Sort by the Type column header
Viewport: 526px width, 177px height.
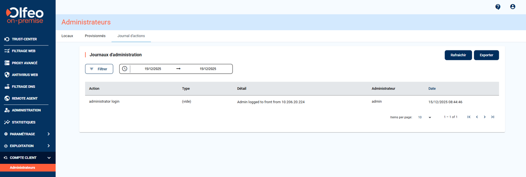click(186, 88)
